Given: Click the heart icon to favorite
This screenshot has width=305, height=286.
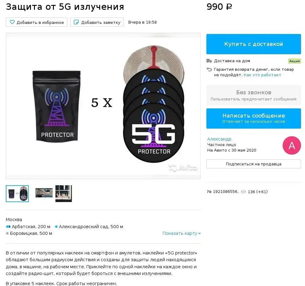Looking at the screenshot, I should pyautogui.click(x=12, y=22).
